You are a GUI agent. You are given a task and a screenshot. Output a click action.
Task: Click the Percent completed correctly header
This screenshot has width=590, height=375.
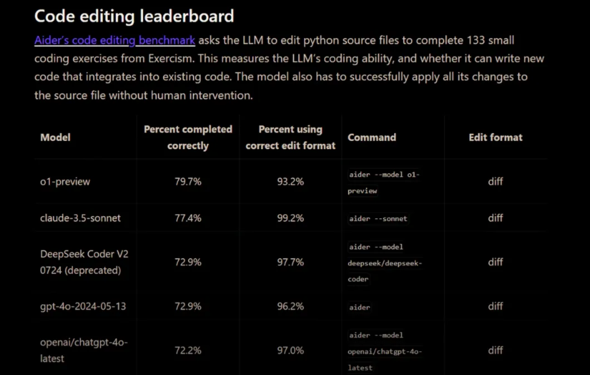tap(188, 137)
